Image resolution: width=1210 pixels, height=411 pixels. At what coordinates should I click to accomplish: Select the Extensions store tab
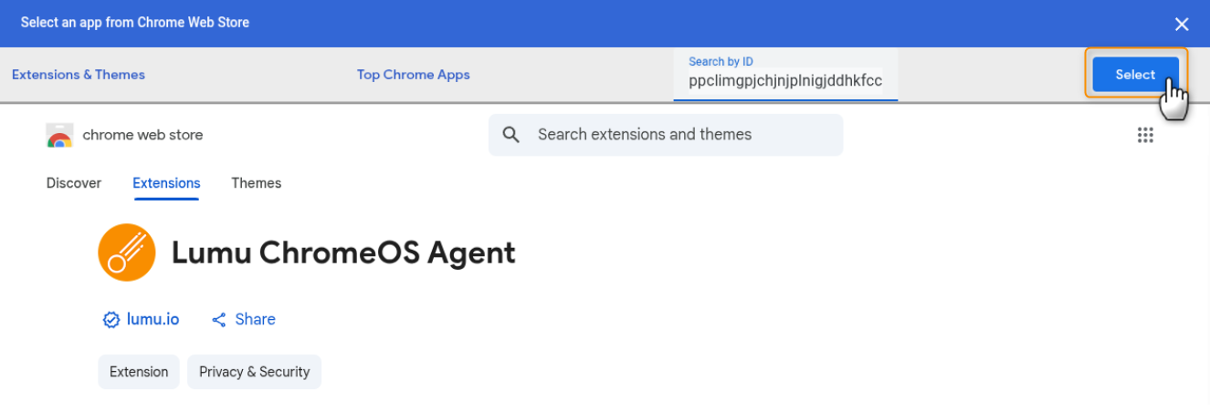(166, 183)
